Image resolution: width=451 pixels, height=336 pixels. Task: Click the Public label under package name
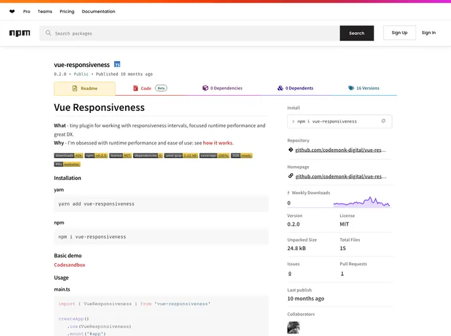(x=81, y=74)
